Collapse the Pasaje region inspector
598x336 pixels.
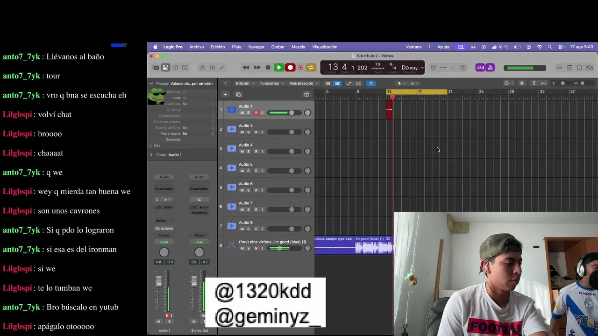pyautogui.click(x=151, y=84)
